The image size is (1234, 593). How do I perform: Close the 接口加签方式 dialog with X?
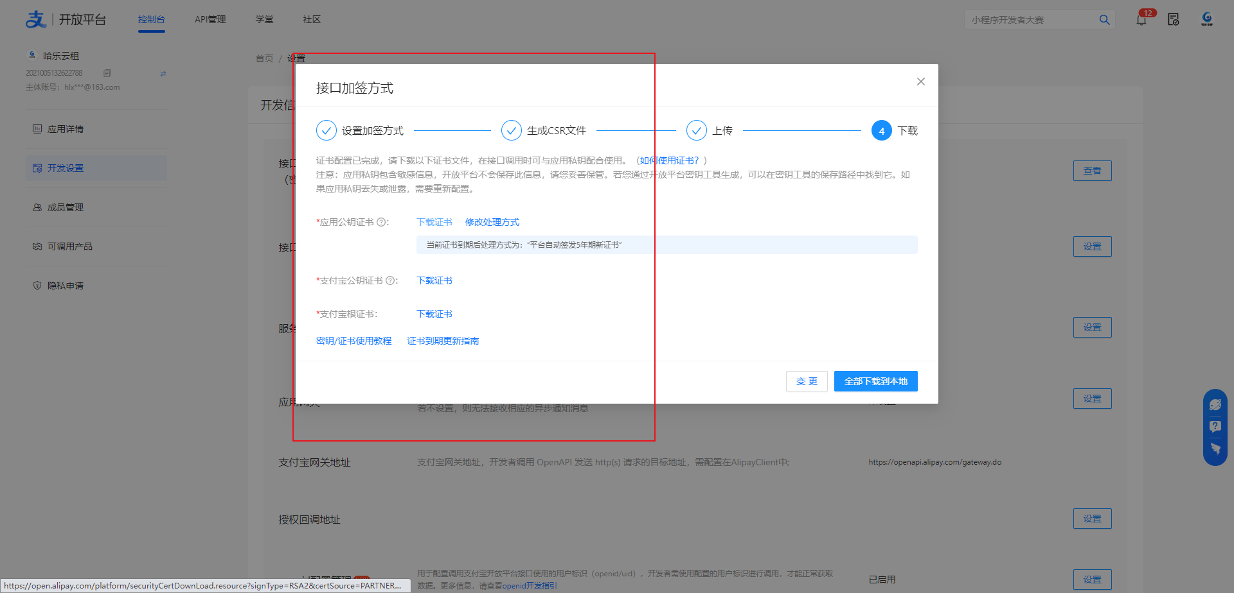[921, 82]
